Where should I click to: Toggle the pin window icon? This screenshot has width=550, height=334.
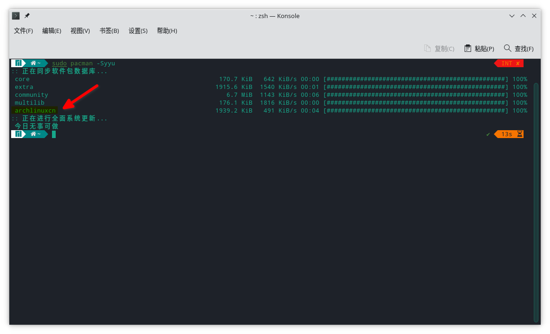coord(27,16)
